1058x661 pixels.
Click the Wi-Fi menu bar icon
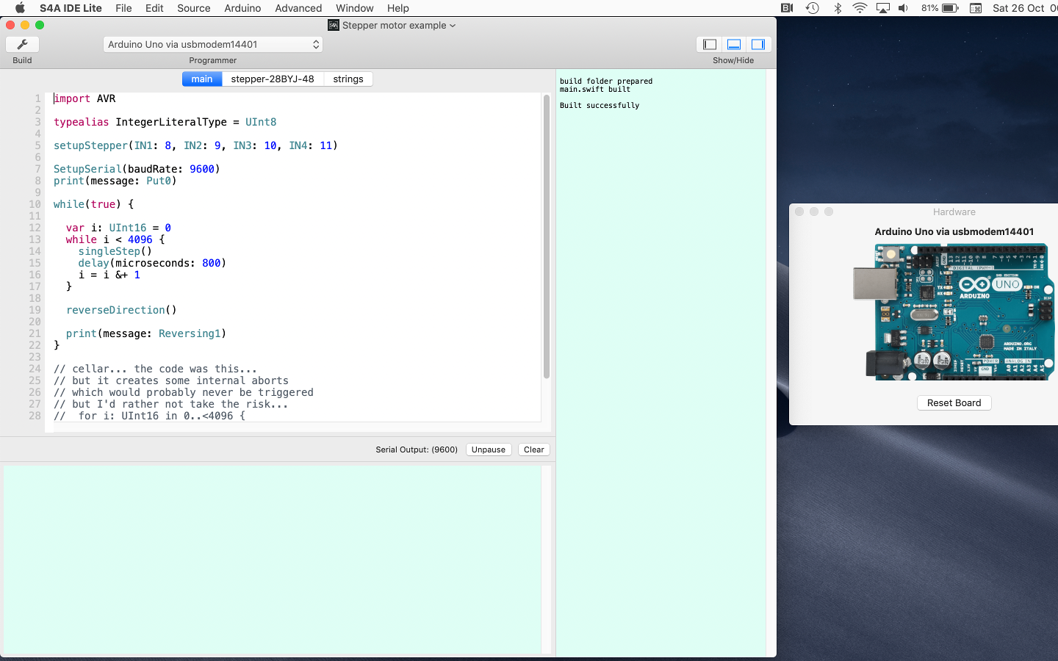click(860, 8)
